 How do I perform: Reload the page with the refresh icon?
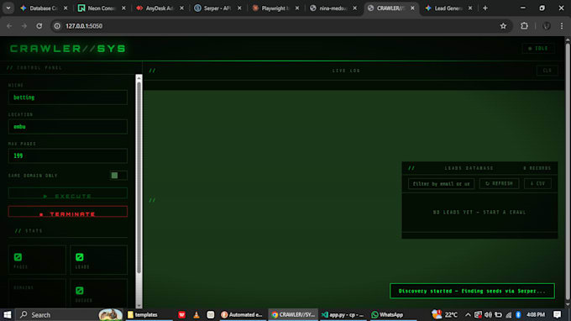[x=39, y=26]
